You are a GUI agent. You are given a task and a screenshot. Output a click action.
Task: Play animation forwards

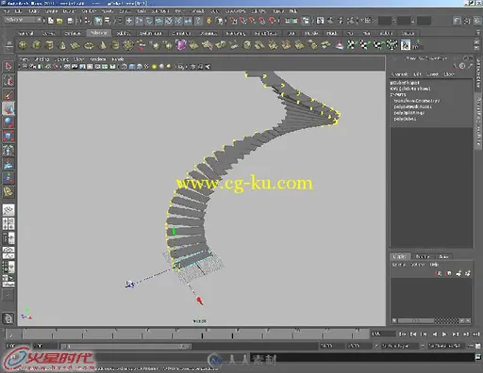point(444,334)
